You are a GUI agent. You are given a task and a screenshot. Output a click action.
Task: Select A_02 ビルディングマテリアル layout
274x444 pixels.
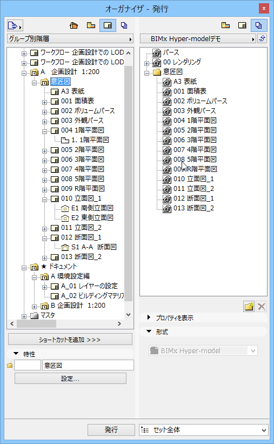click(x=92, y=296)
